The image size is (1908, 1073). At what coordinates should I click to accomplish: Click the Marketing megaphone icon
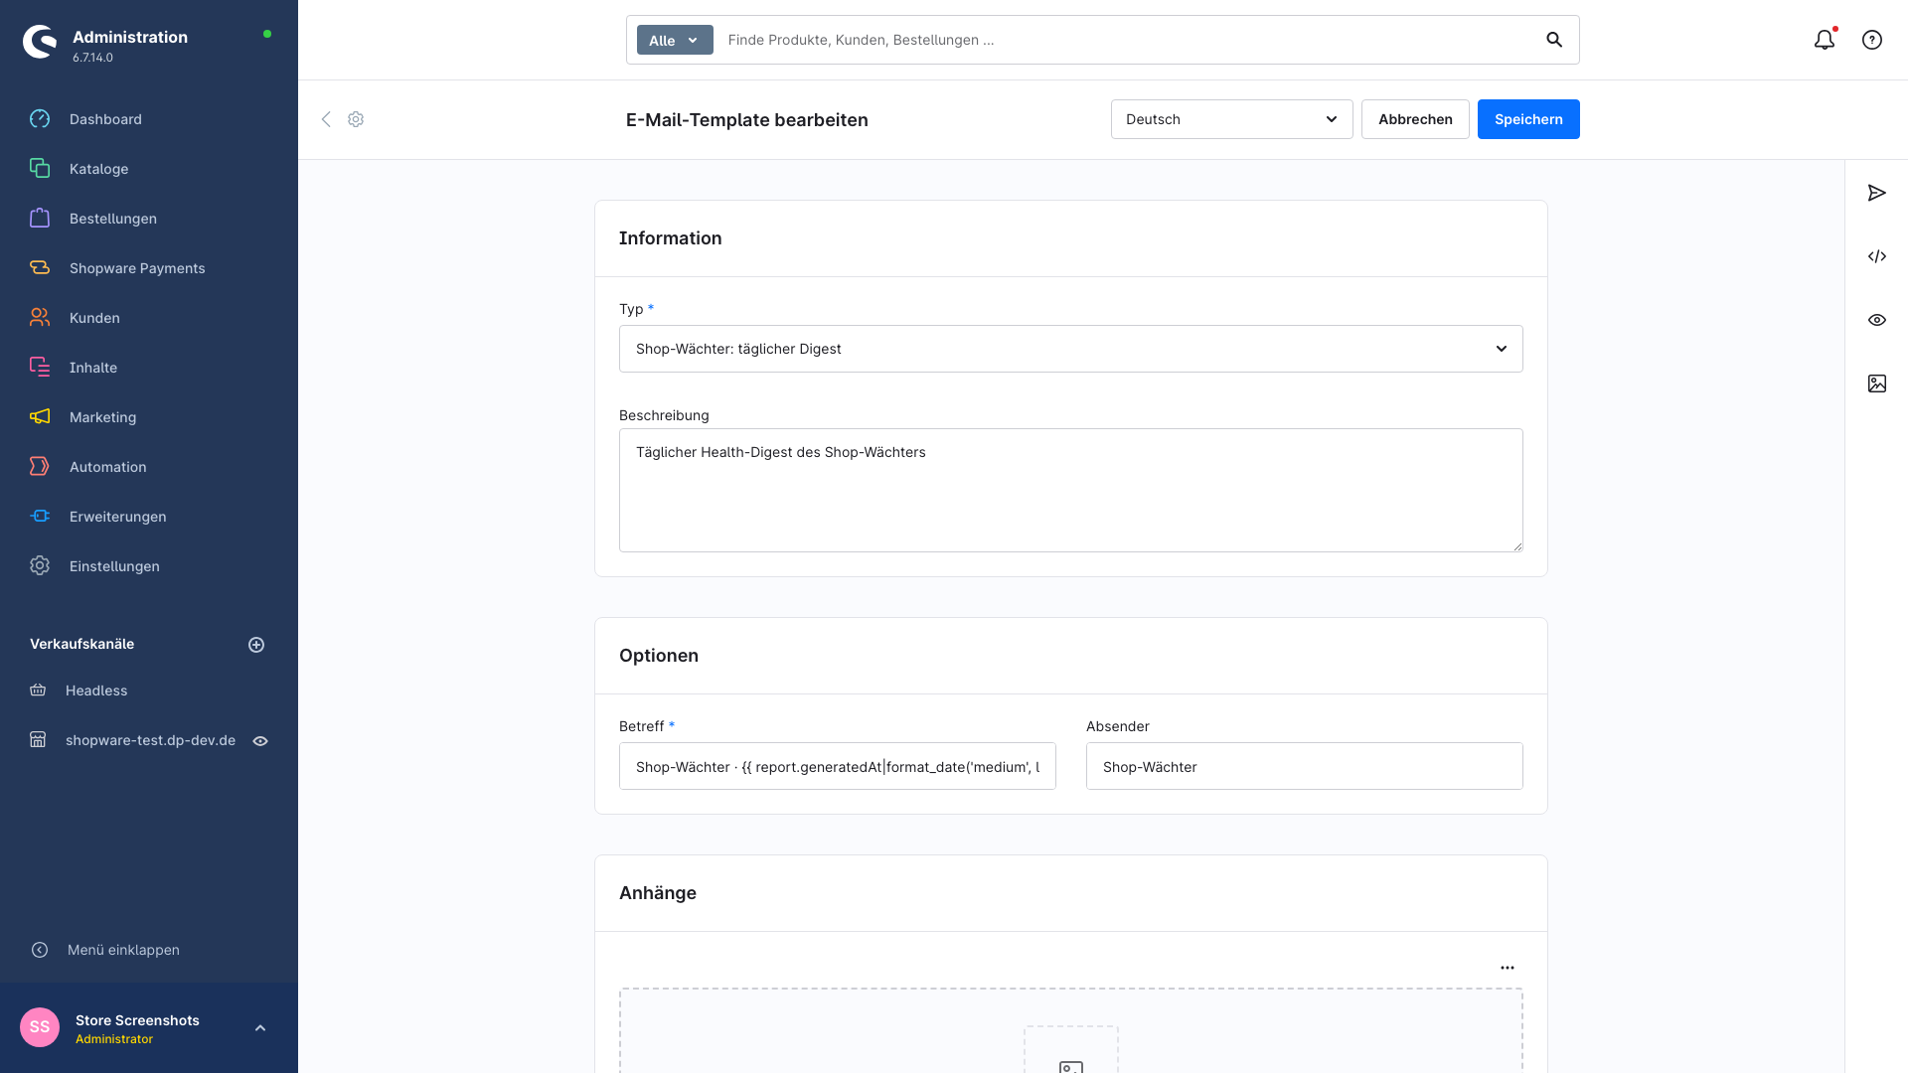(x=40, y=417)
